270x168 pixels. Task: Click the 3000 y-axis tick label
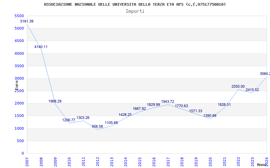point(19,79)
